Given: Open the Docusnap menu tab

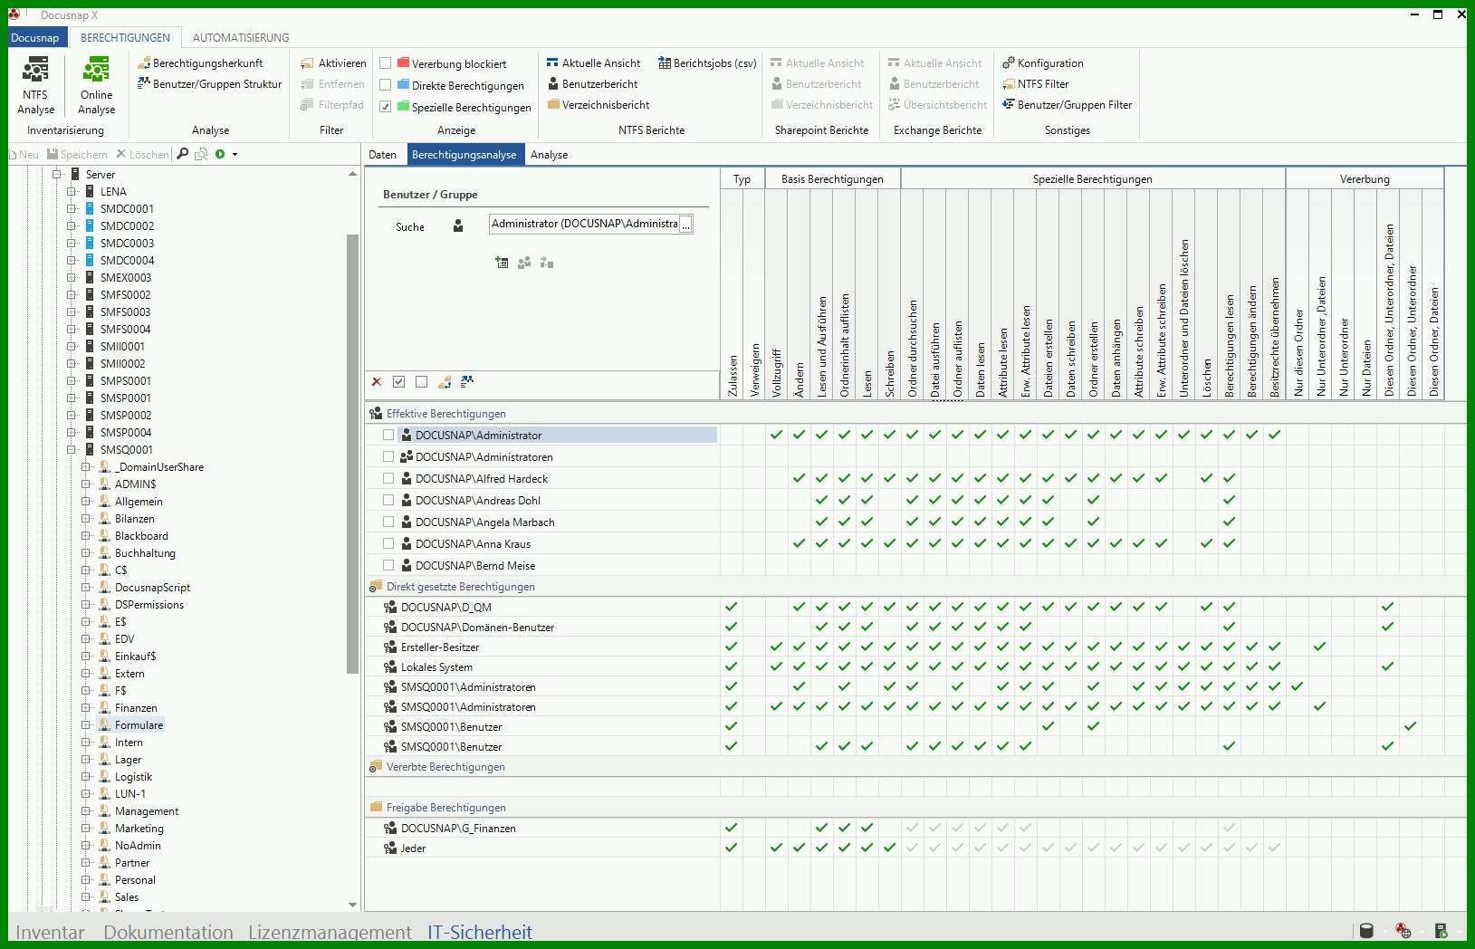Looking at the screenshot, I should tap(35, 37).
